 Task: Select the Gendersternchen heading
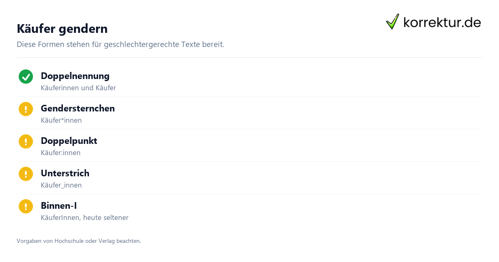[x=78, y=109]
